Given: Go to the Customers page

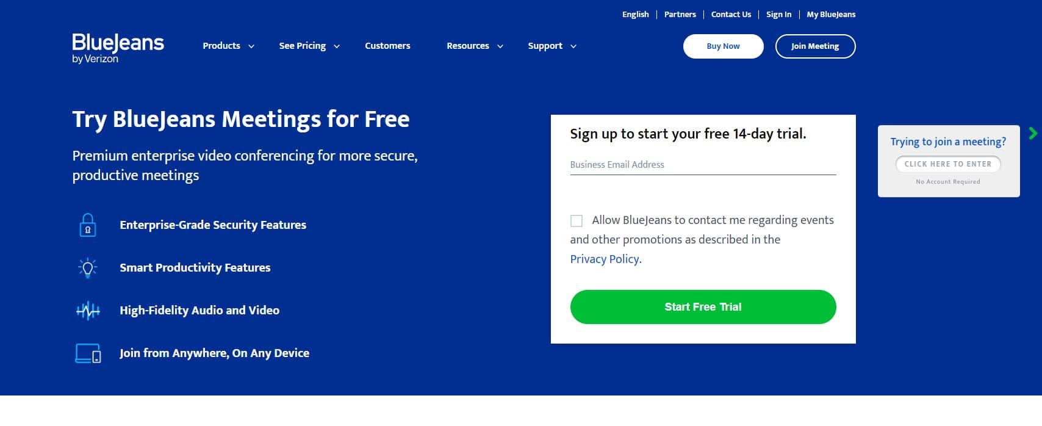Looking at the screenshot, I should point(387,46).
